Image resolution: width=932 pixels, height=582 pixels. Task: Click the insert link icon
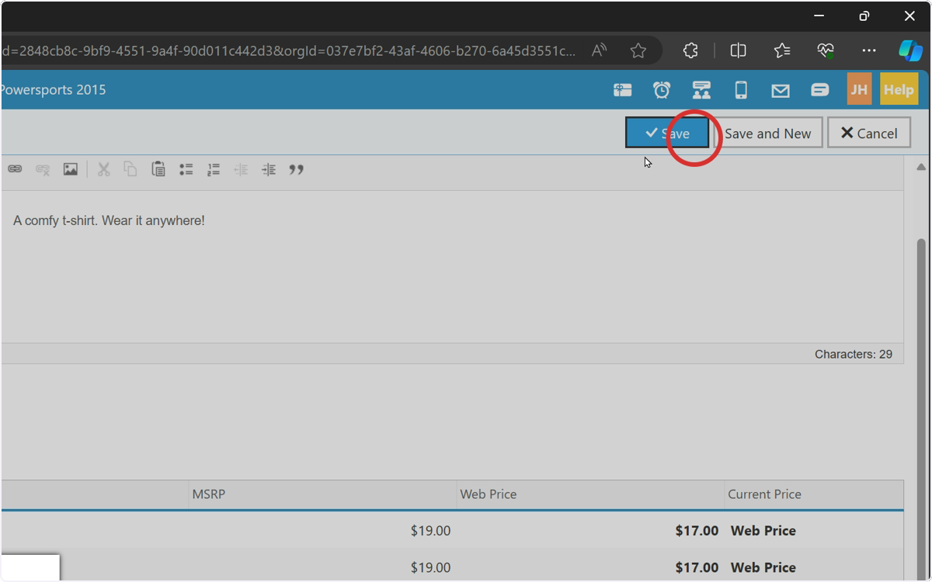(15, 169)
